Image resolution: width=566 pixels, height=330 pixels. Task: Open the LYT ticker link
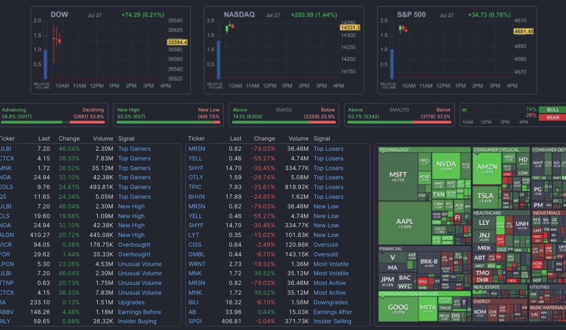point(194,235)
